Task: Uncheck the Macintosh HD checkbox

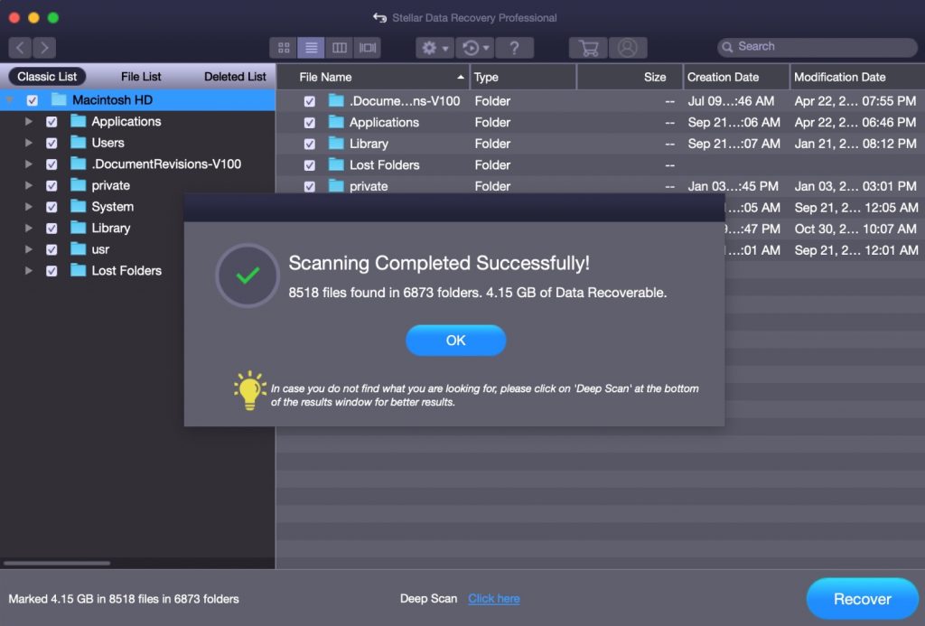Action: click(x=33, y=100)
